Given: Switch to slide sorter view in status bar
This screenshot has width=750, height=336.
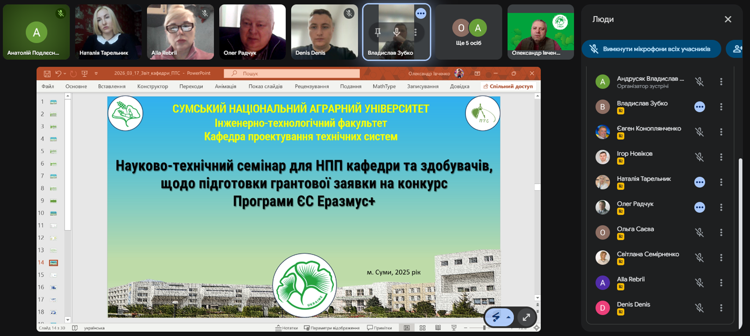Looking at the screenshot, I should [422, 328].
